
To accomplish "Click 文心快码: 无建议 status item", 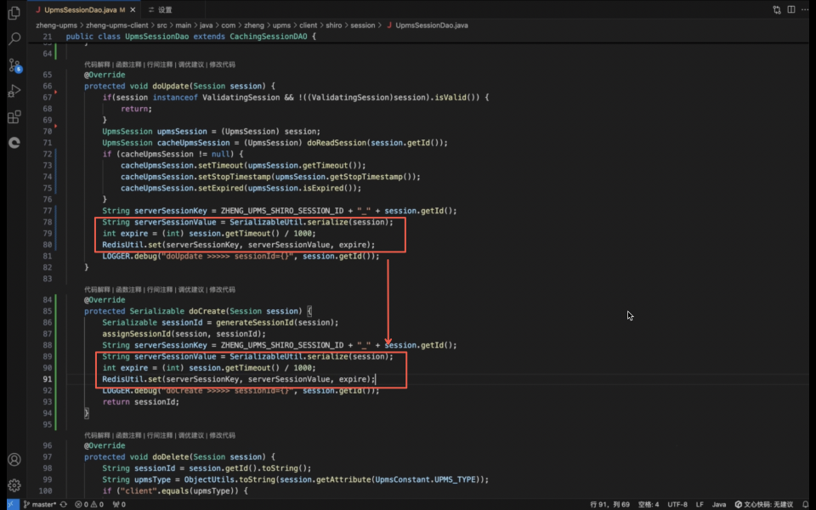I will coord(763,504).
